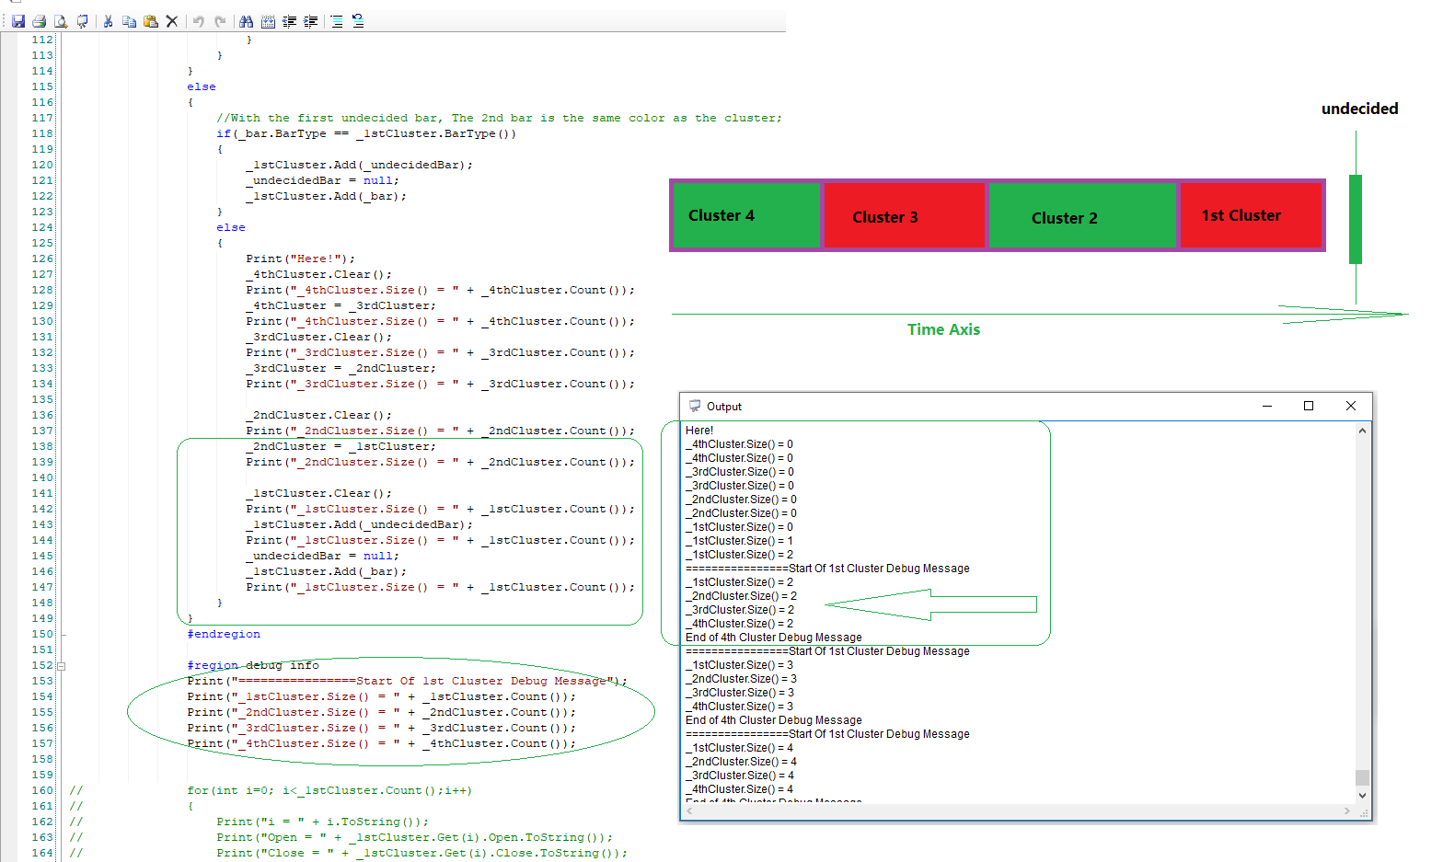
Task: Click the 'Here!' line in Output
Action: pos(699,431)
